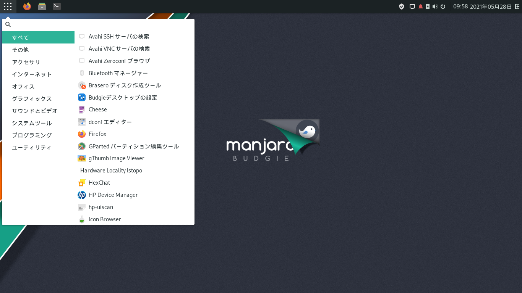The height and width of the screenshot is (293, 522).
Task: Select the システムツール category
Action: pyautogui.click(x=38, y=123)
